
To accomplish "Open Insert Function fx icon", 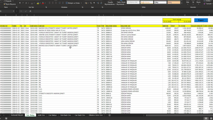I will (x=30, y=11).
